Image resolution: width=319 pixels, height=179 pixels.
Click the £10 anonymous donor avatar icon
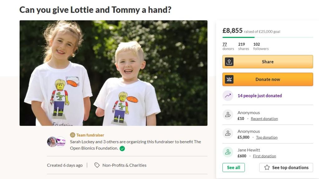pyautogui.click(x=228, y=115)
